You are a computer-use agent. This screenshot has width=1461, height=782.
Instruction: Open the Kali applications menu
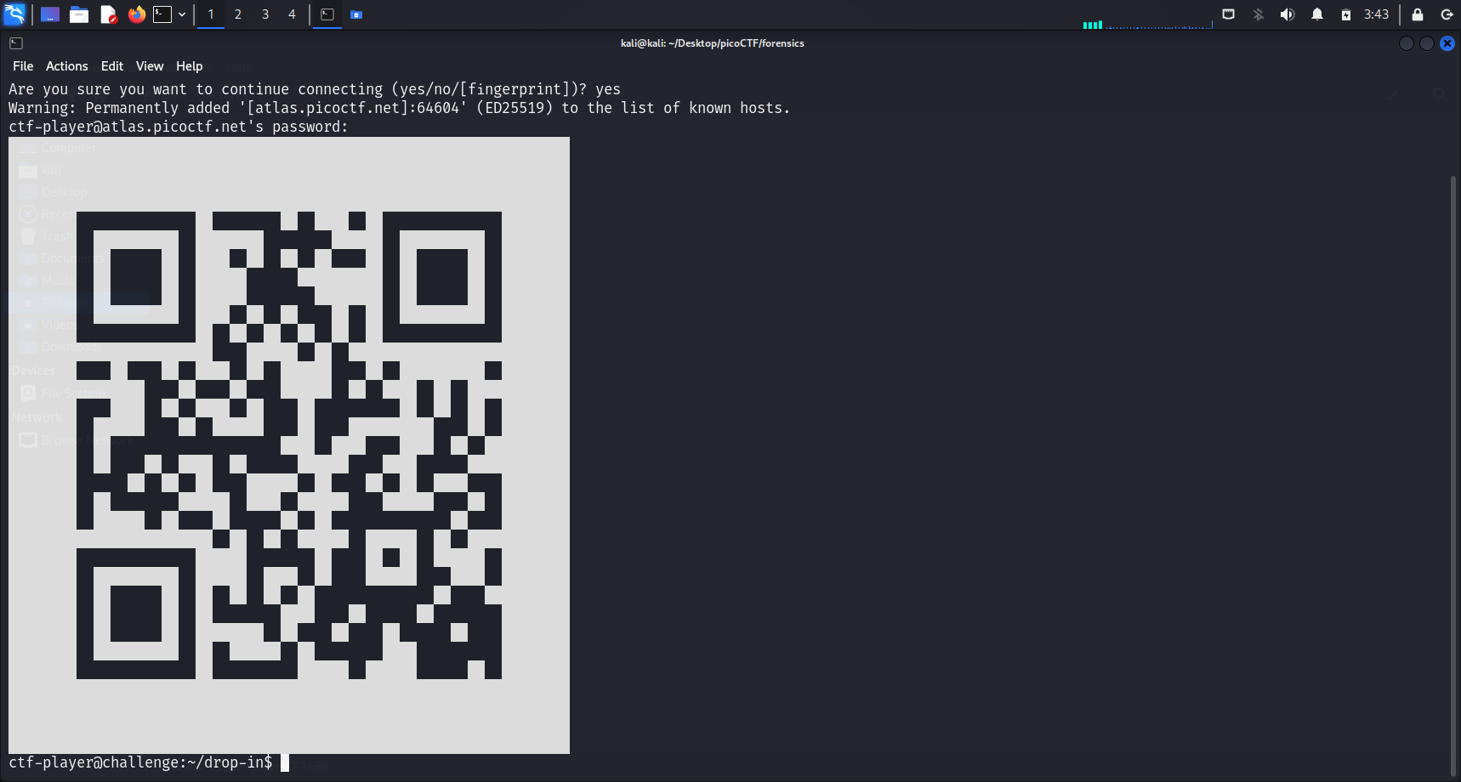click(14, 14)
